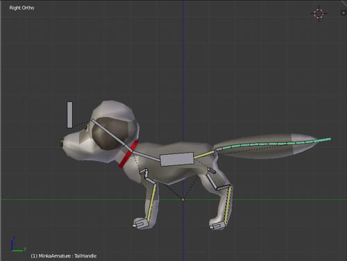Select the spine bone between collar and hip box
Viewport: 347px width, 261px height.
tap(146, 155)
